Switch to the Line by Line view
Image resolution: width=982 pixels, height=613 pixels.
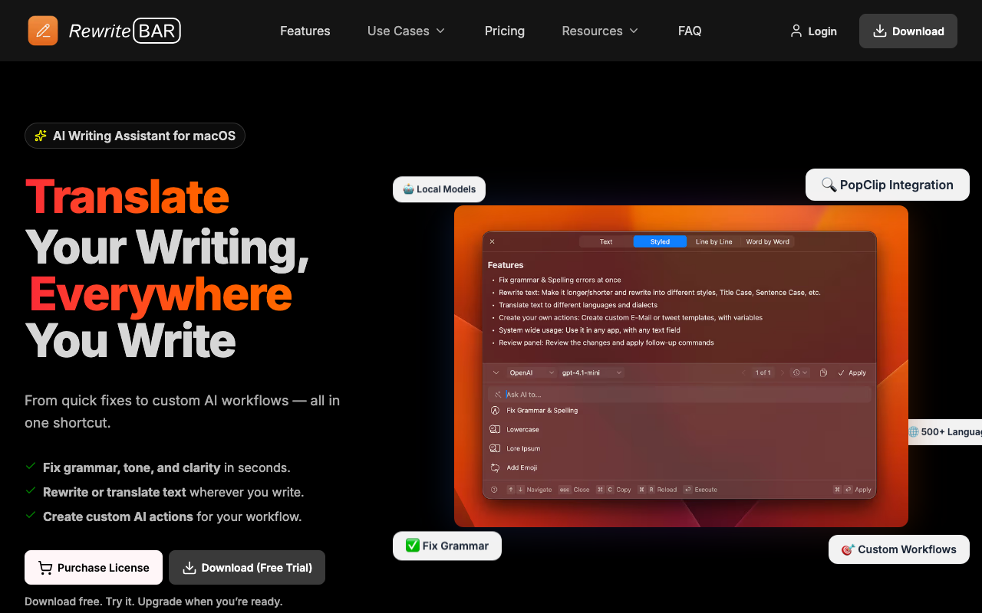point(713,241)
